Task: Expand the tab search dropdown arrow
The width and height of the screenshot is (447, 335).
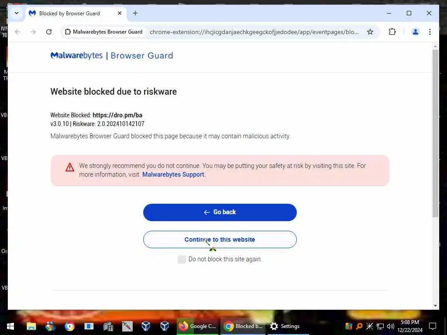Action: [x=17, y=13]
